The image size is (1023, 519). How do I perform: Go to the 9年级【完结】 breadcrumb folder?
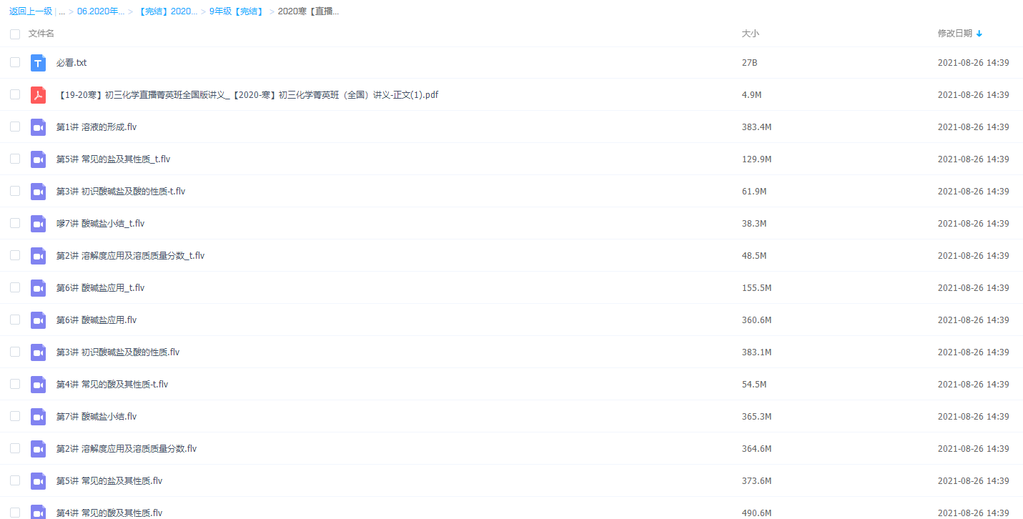click(236, 11)
